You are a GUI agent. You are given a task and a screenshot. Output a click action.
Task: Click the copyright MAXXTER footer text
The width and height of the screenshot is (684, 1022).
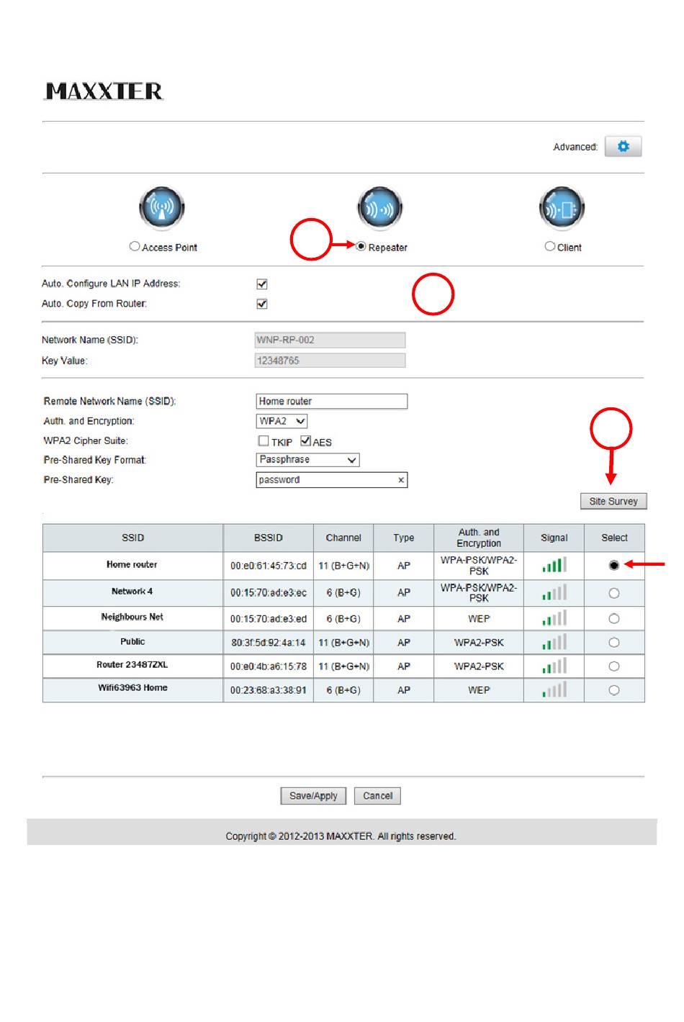click(341, 836)
